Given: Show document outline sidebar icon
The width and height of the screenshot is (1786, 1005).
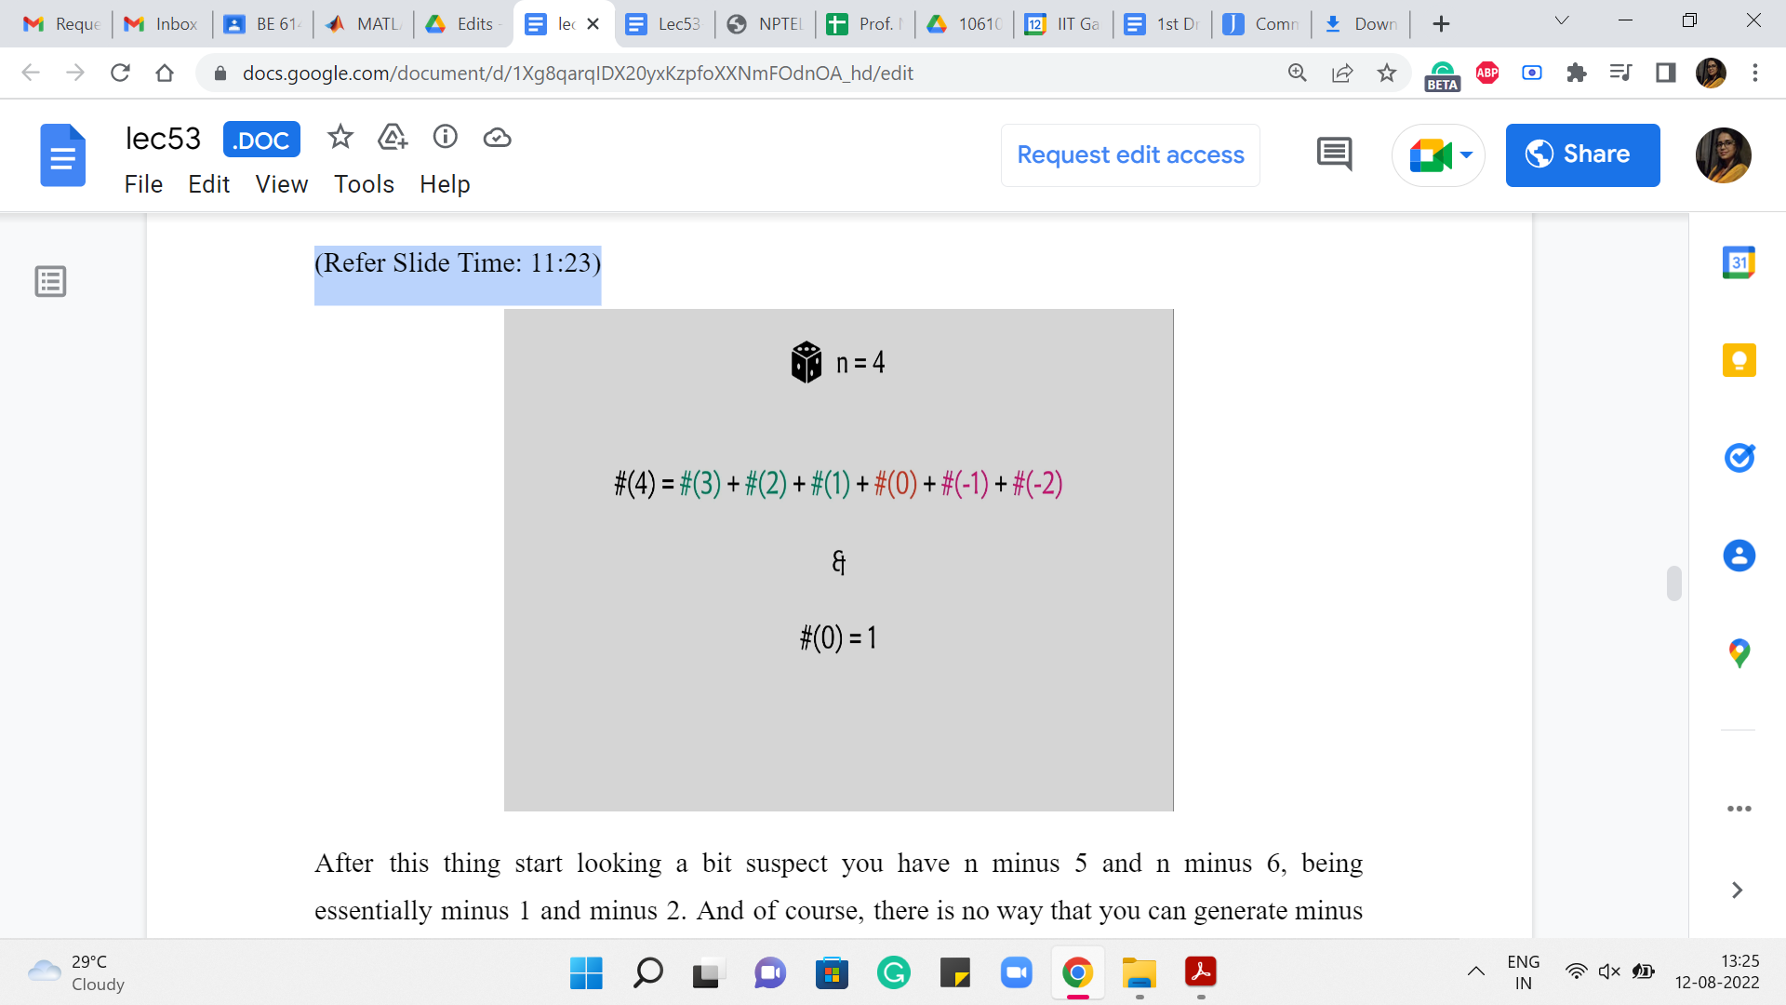Looking at the screenshot, I should point(50,281).
